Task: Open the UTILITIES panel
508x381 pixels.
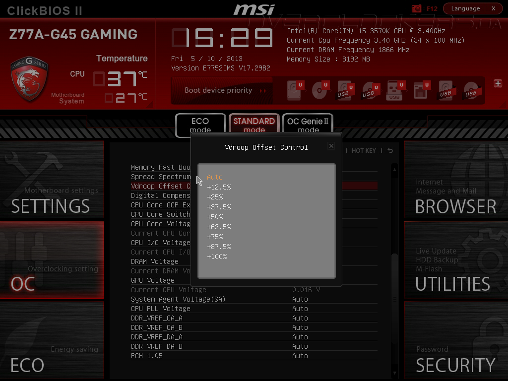Action: (456, 260)
